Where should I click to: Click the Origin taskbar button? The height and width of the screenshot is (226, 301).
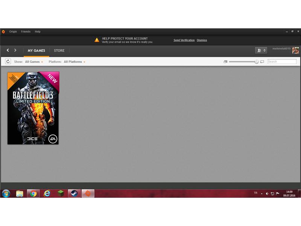[88, 193]
